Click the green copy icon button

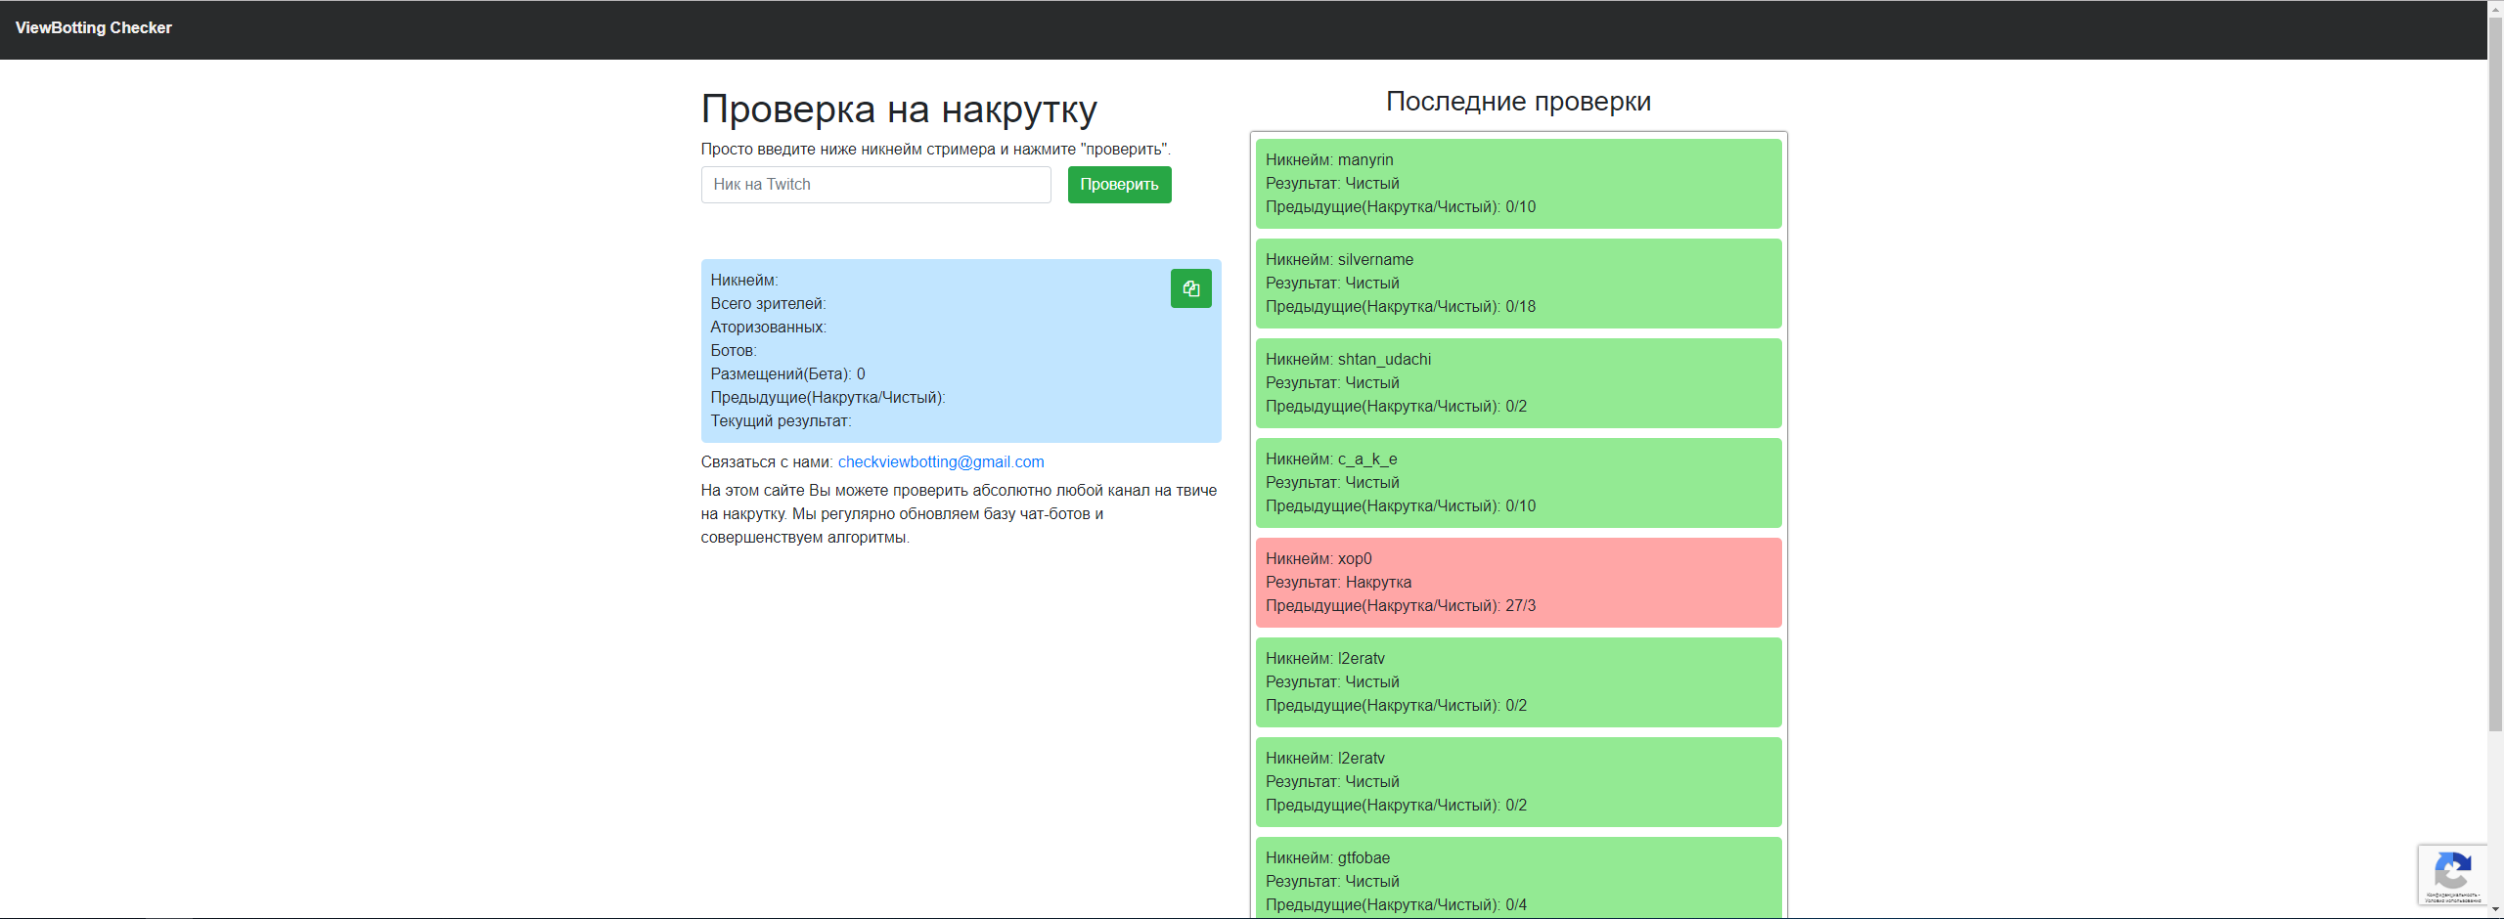1190,288
